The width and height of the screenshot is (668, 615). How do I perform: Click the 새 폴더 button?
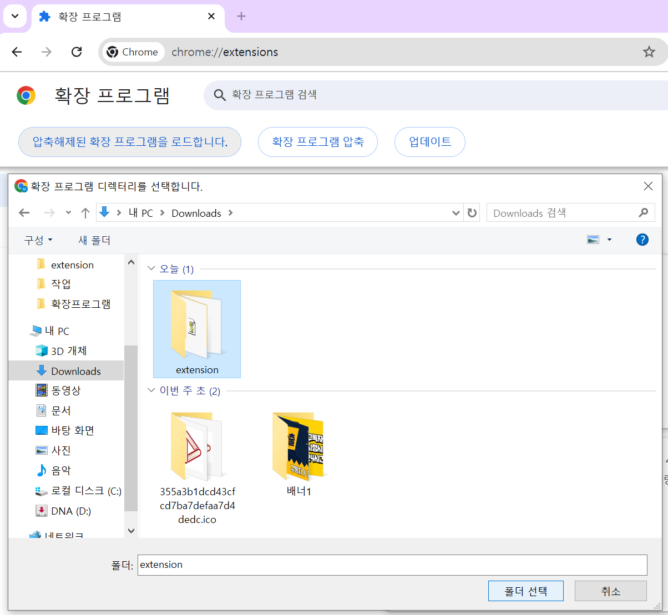(94, 240)
